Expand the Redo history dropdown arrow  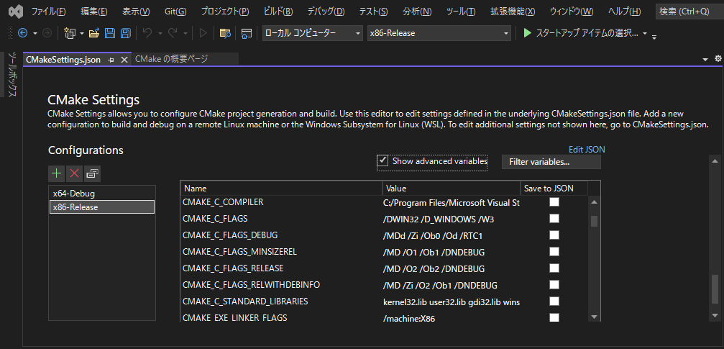tap(185, 33)
